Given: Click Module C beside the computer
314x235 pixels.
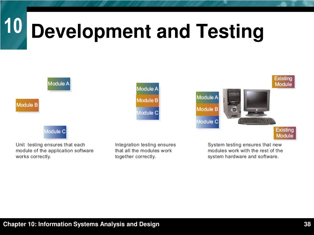Looking at the screenshot, I should pos(208,122).
